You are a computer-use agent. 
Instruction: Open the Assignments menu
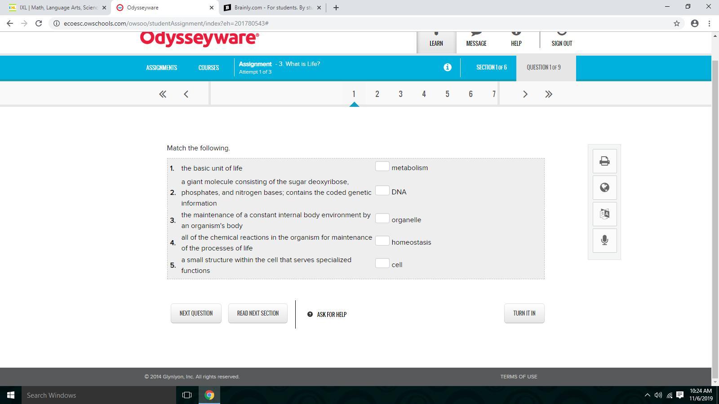pyautogui.click(x=161, y=67)
